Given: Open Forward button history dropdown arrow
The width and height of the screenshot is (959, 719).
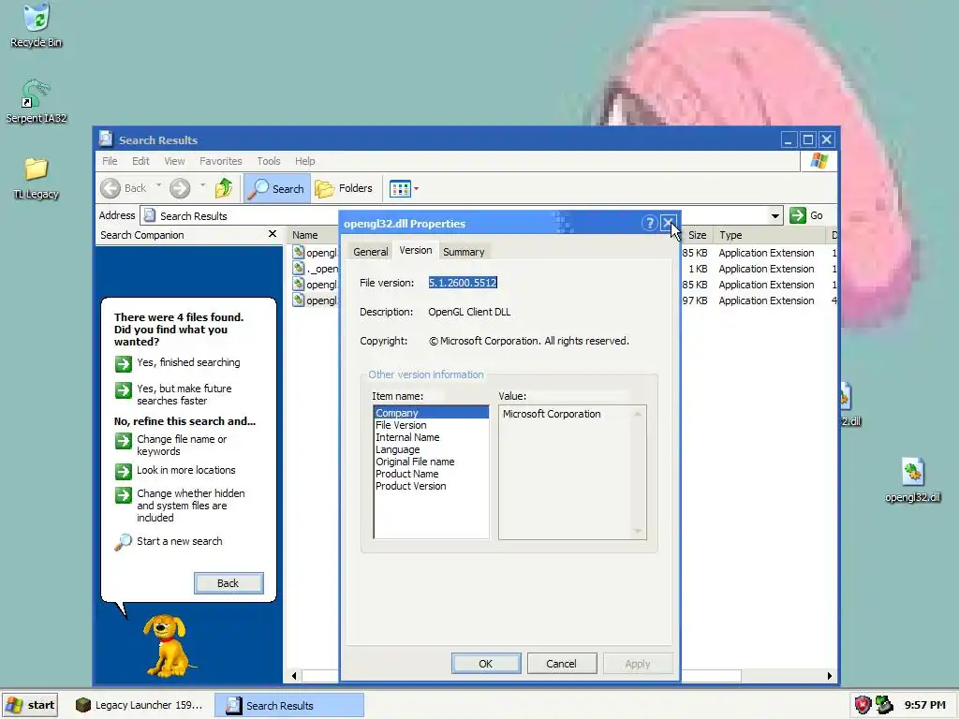Looking at the screenshot, I should point(202,185).
